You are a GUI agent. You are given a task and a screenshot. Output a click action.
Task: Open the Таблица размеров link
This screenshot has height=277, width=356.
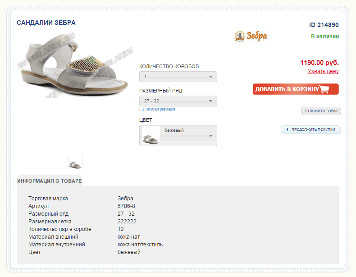160,109
